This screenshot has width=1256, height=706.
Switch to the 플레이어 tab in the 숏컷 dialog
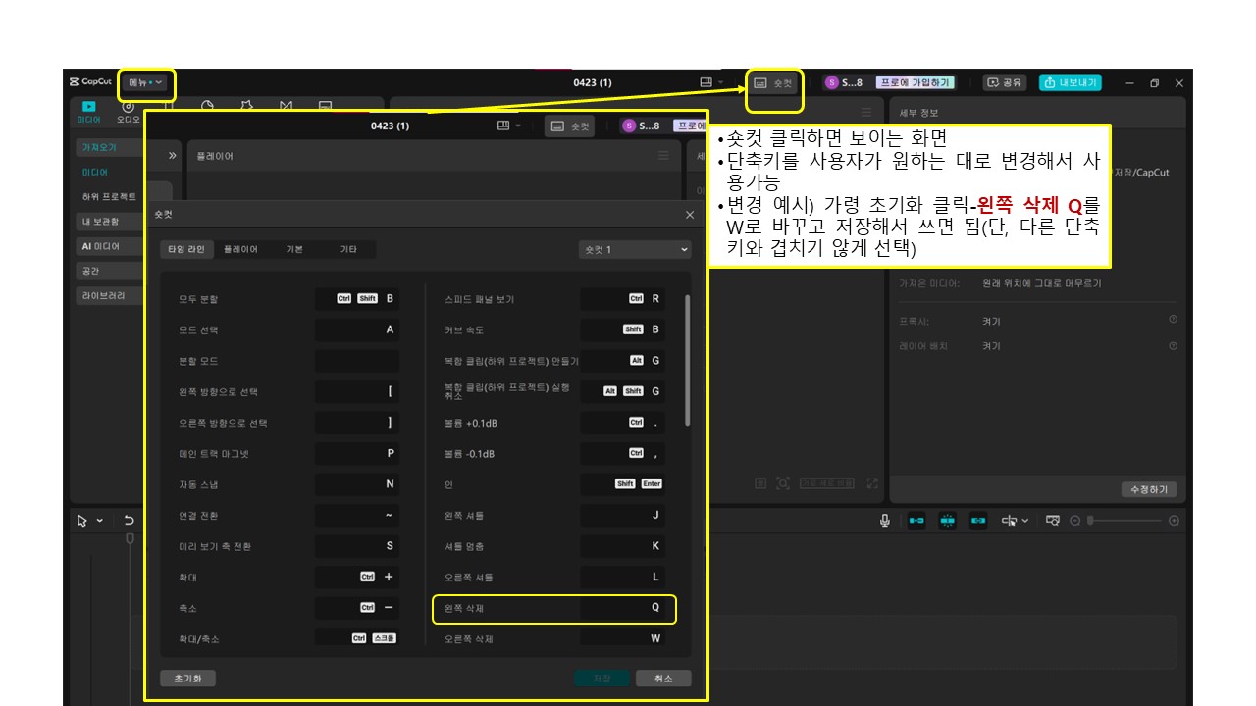pyautogui.click(x=240, y=250)
